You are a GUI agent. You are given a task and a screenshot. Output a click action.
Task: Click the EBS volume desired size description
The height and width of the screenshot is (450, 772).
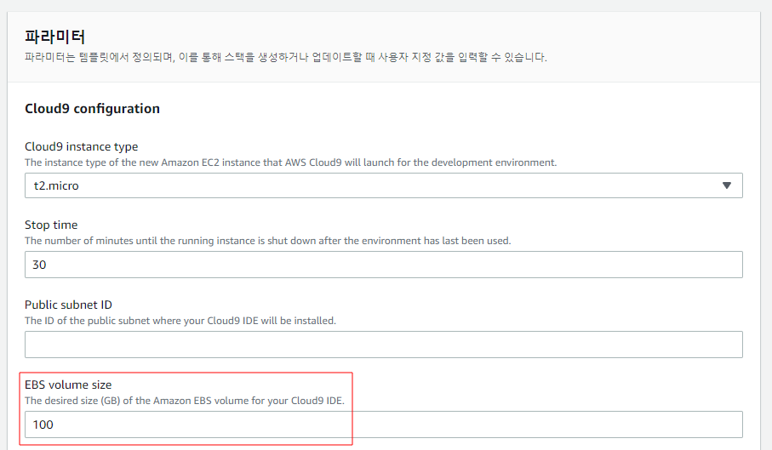[x=185, y=401]
